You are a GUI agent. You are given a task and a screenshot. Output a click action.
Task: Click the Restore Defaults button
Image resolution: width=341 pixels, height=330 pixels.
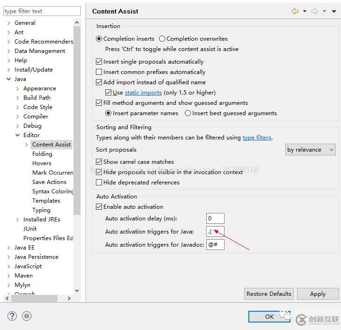(269, 294)
